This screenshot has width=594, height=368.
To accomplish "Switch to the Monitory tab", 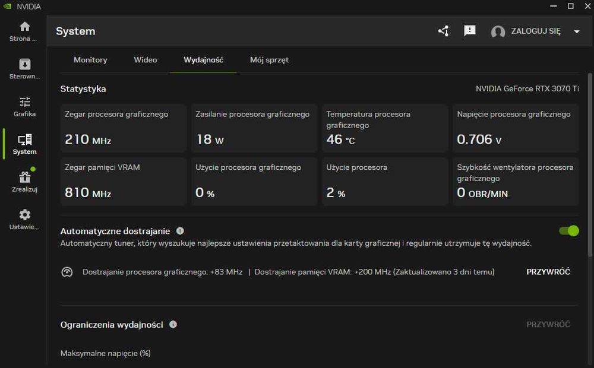I will coord(90,60).
